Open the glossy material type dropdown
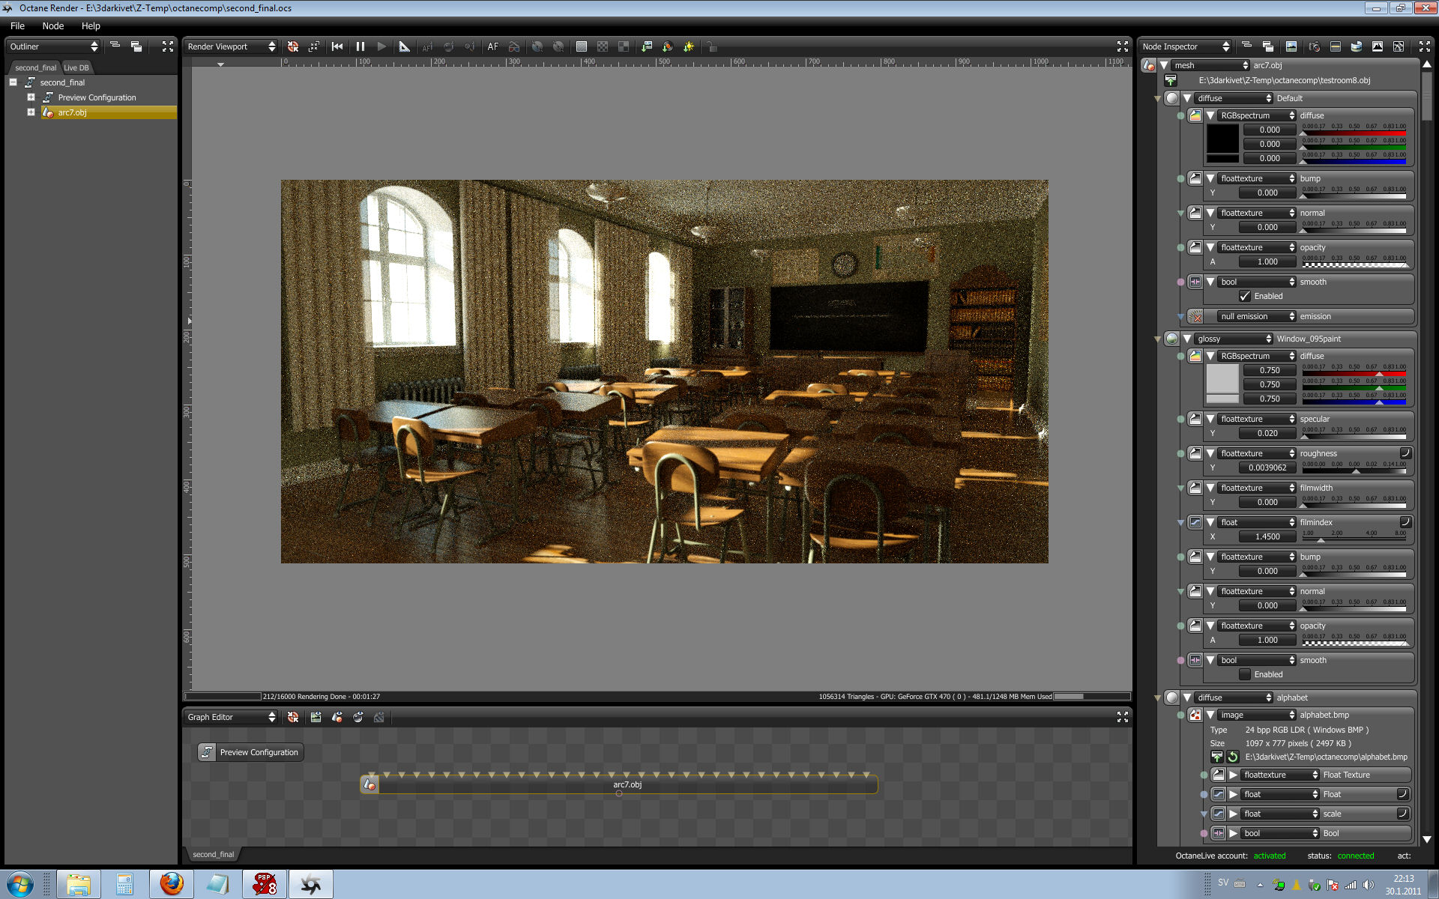Image resolution: width=1439 pixels, height=899 pixels. tap(1233, 339)
